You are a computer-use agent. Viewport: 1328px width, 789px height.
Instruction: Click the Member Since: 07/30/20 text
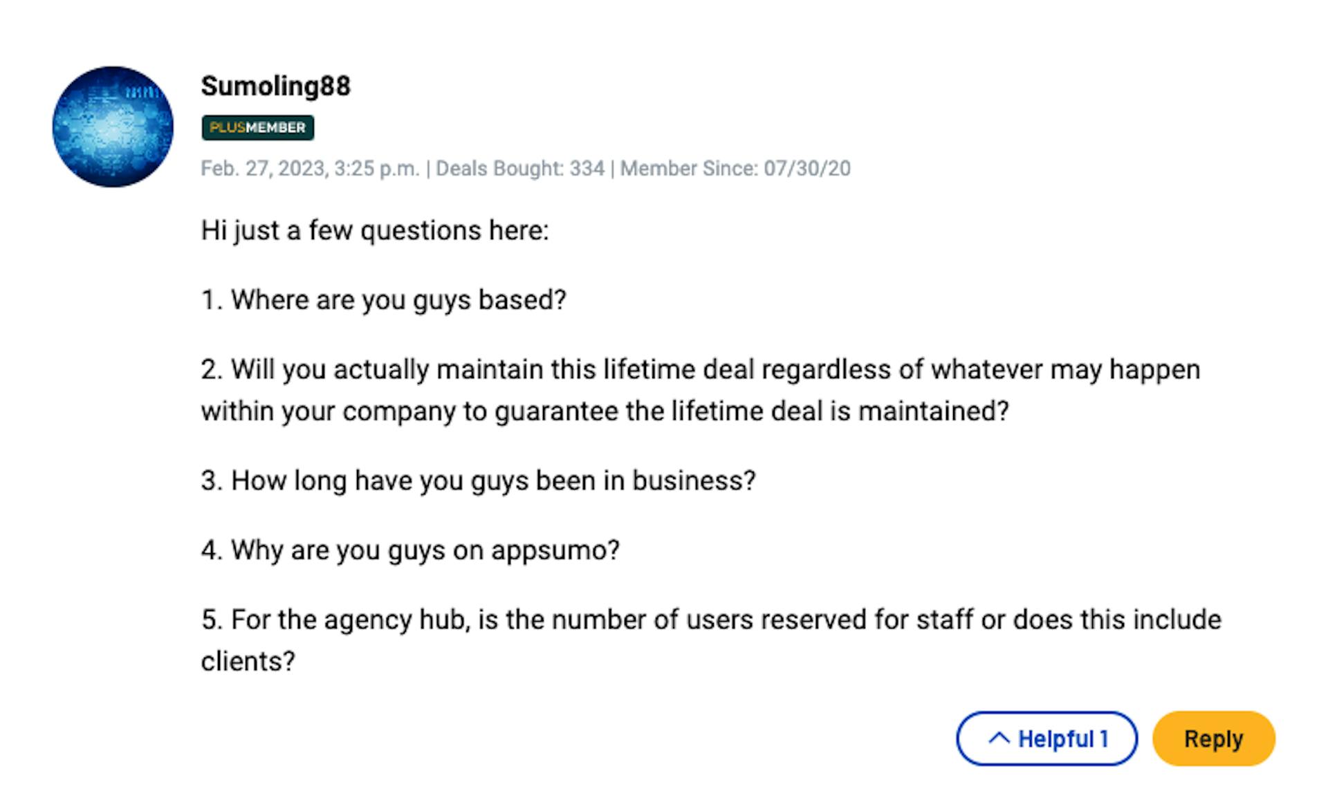[735, 169]
